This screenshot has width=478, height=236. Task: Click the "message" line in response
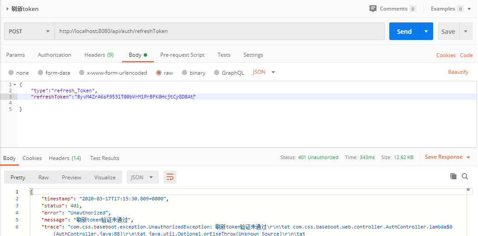87,220
